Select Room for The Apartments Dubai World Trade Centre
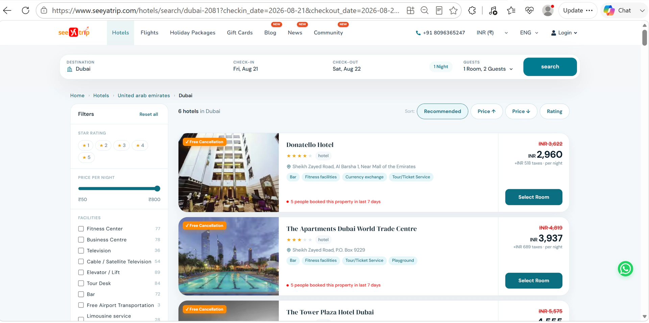Image resolution: width=649 pixels, height=323 pixels. pyautogui.click(x=534, y=281)
